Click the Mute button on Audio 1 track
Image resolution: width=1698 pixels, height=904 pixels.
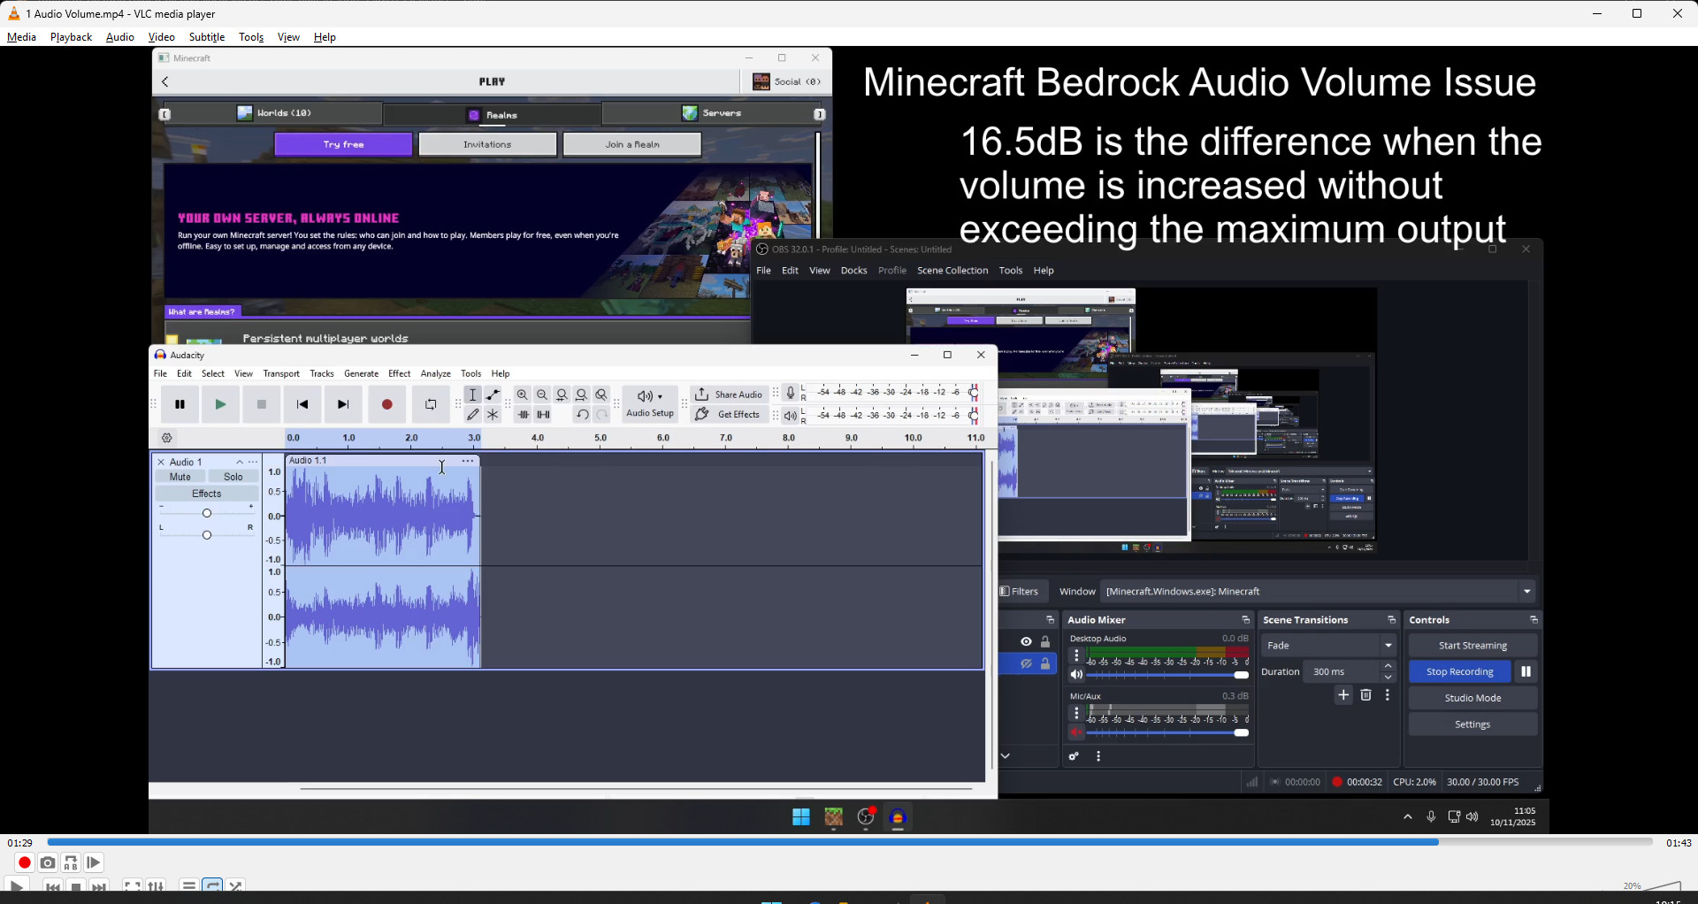(x=180, y=477)
